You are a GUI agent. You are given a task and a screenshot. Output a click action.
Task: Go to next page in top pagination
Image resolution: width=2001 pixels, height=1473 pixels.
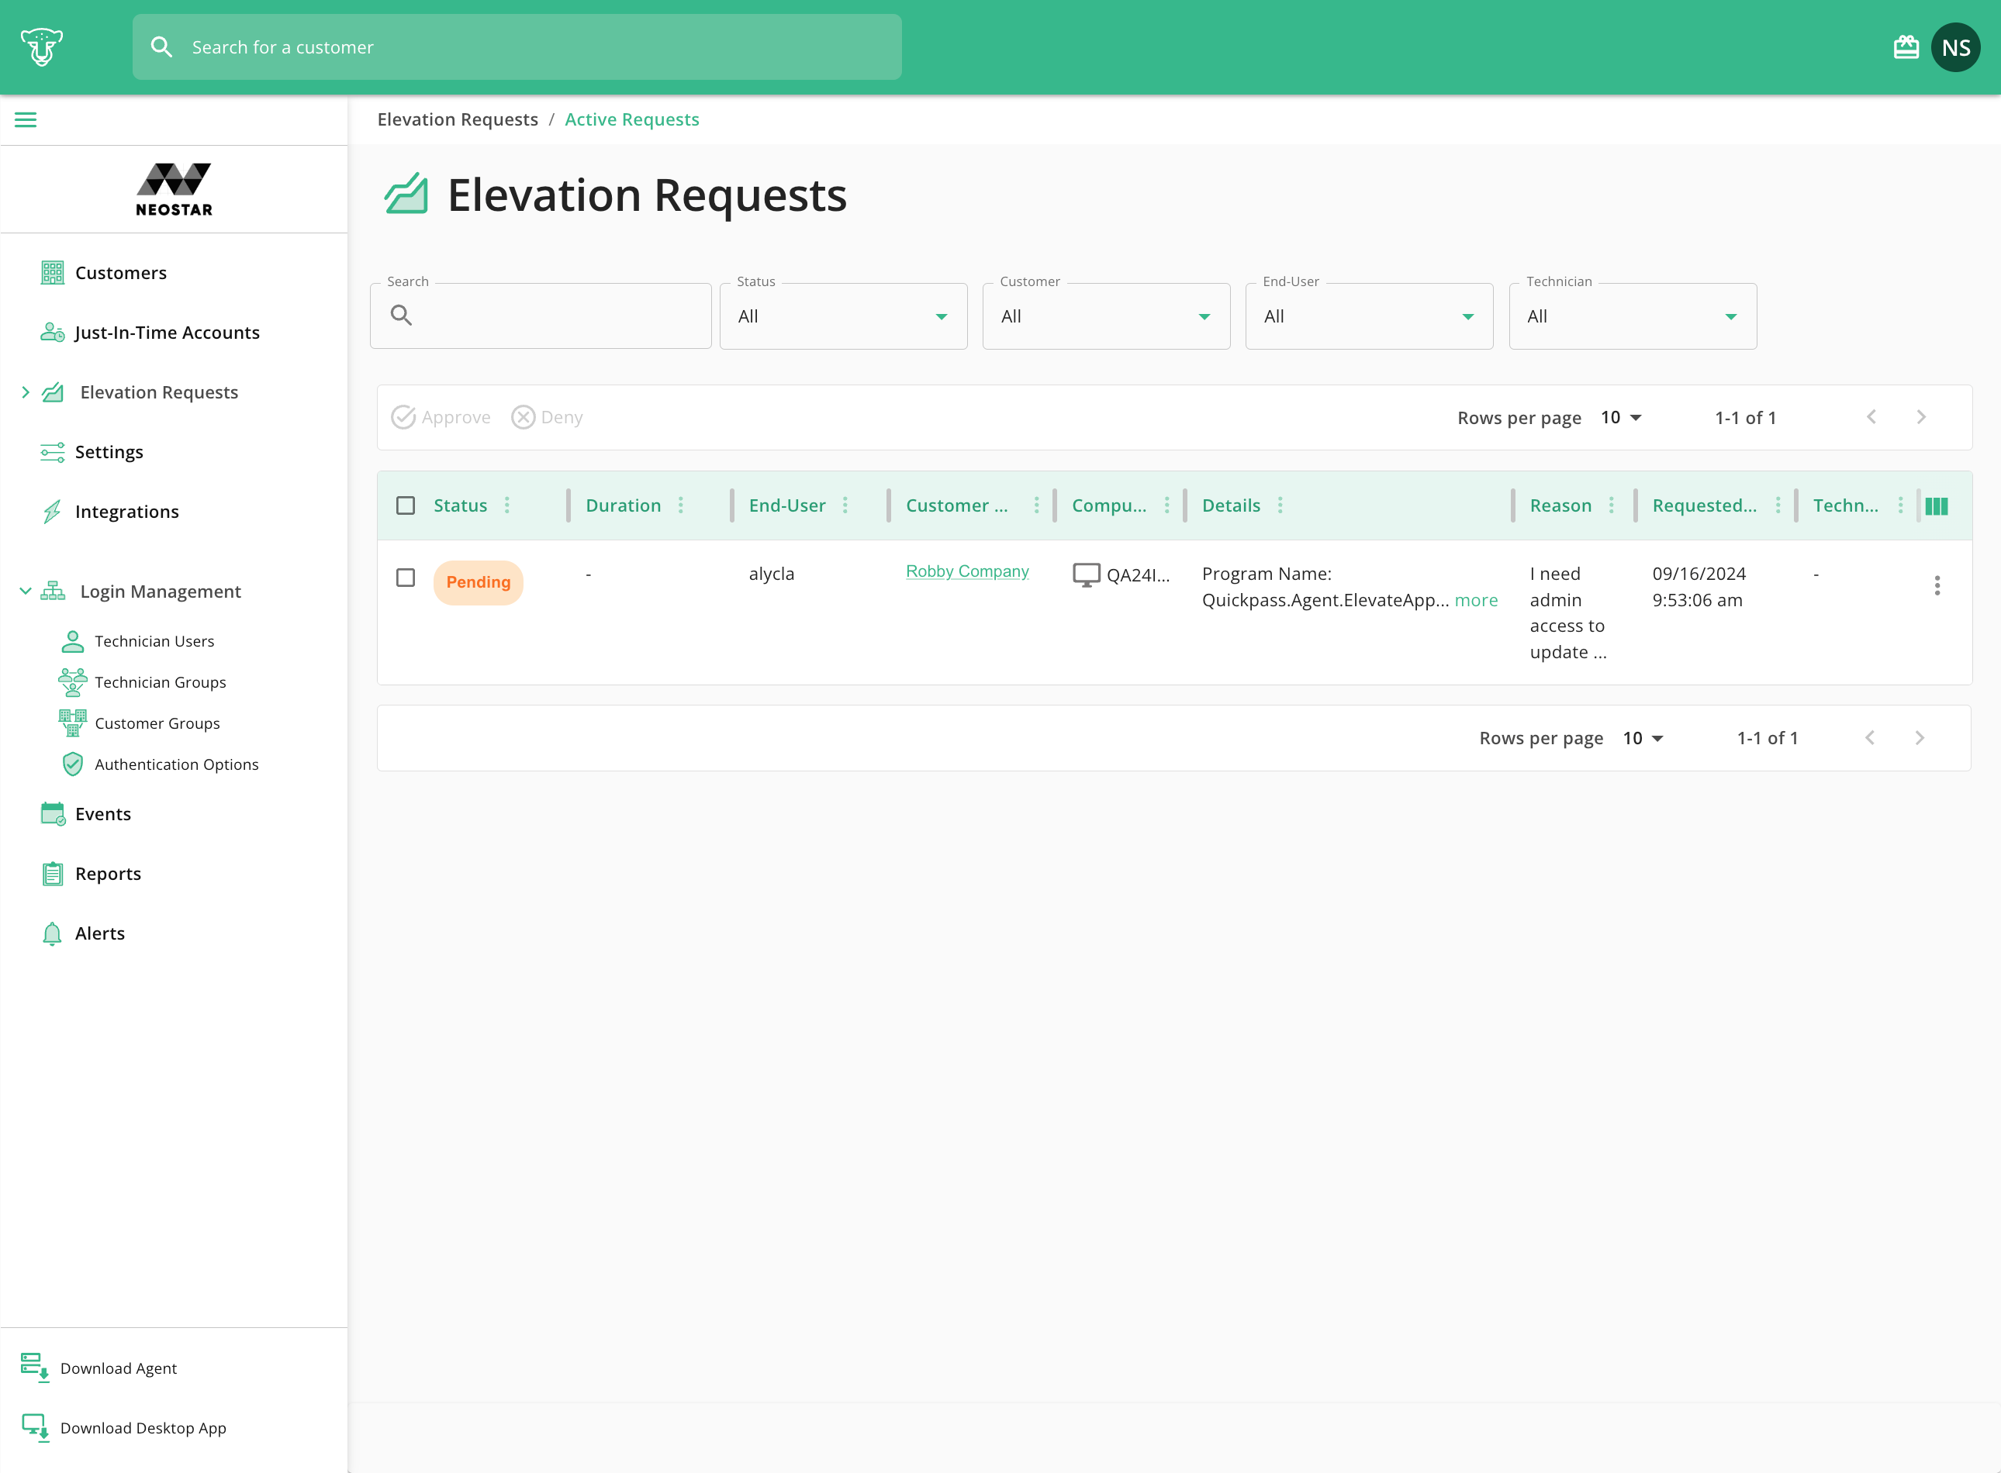1920,417
